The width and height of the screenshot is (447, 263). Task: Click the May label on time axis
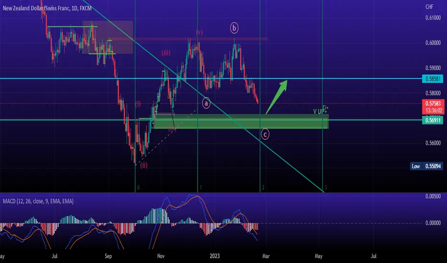tap(318, 256)
